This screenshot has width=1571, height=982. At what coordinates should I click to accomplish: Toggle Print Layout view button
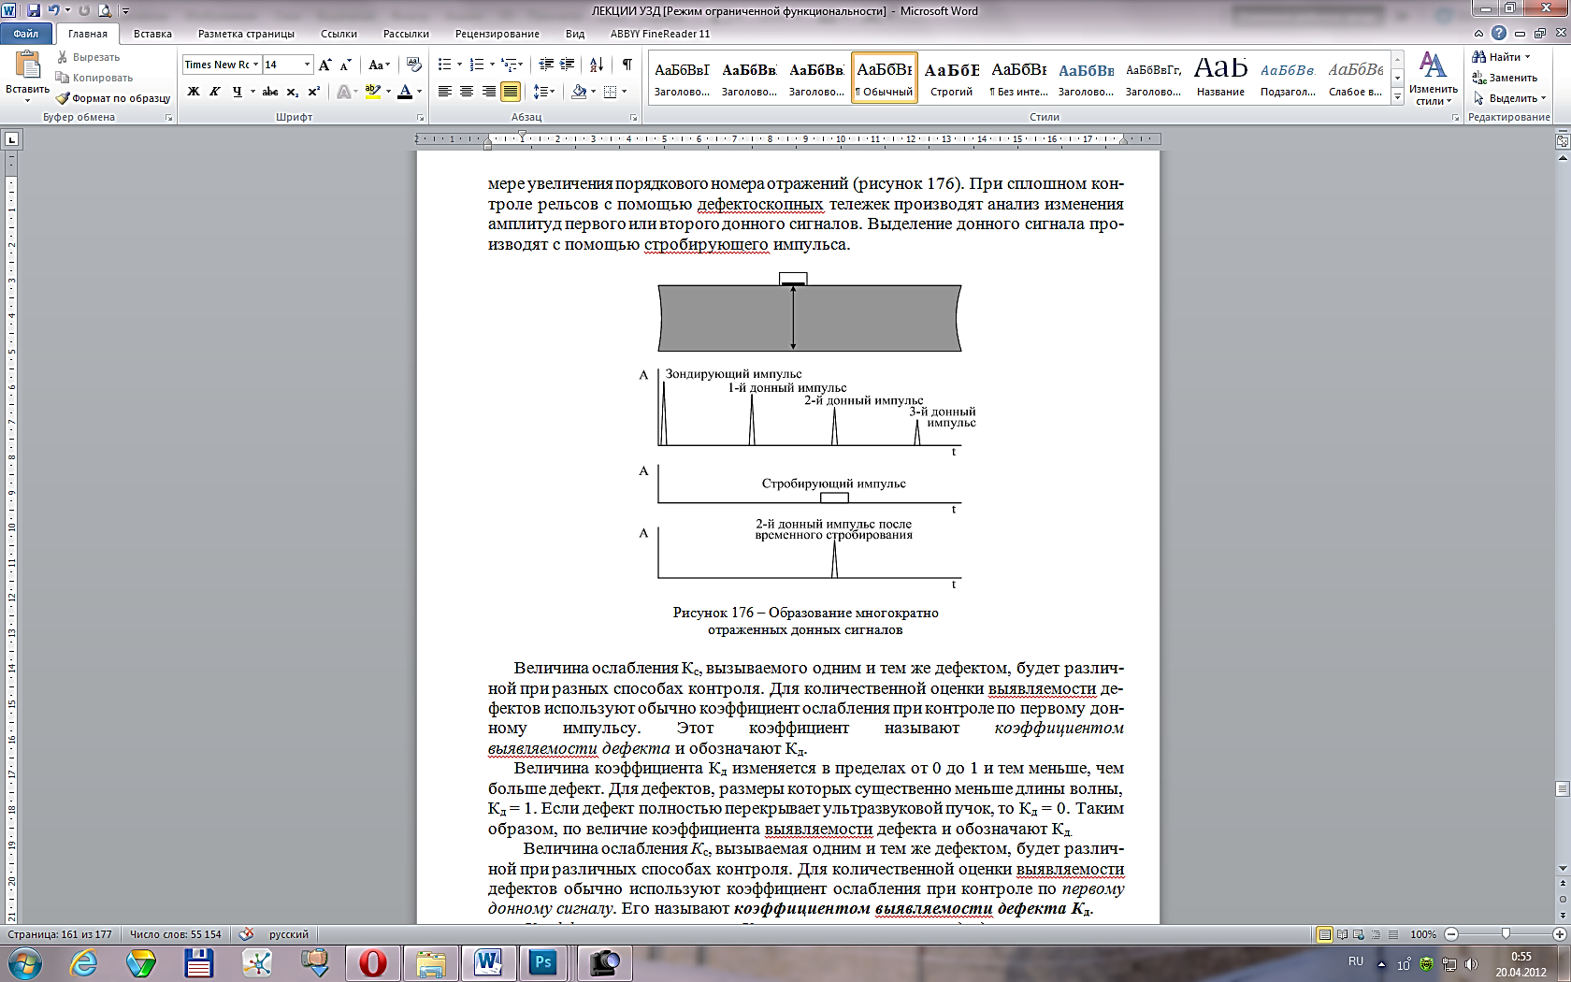pyautogui.click(x=1324, y=934)
